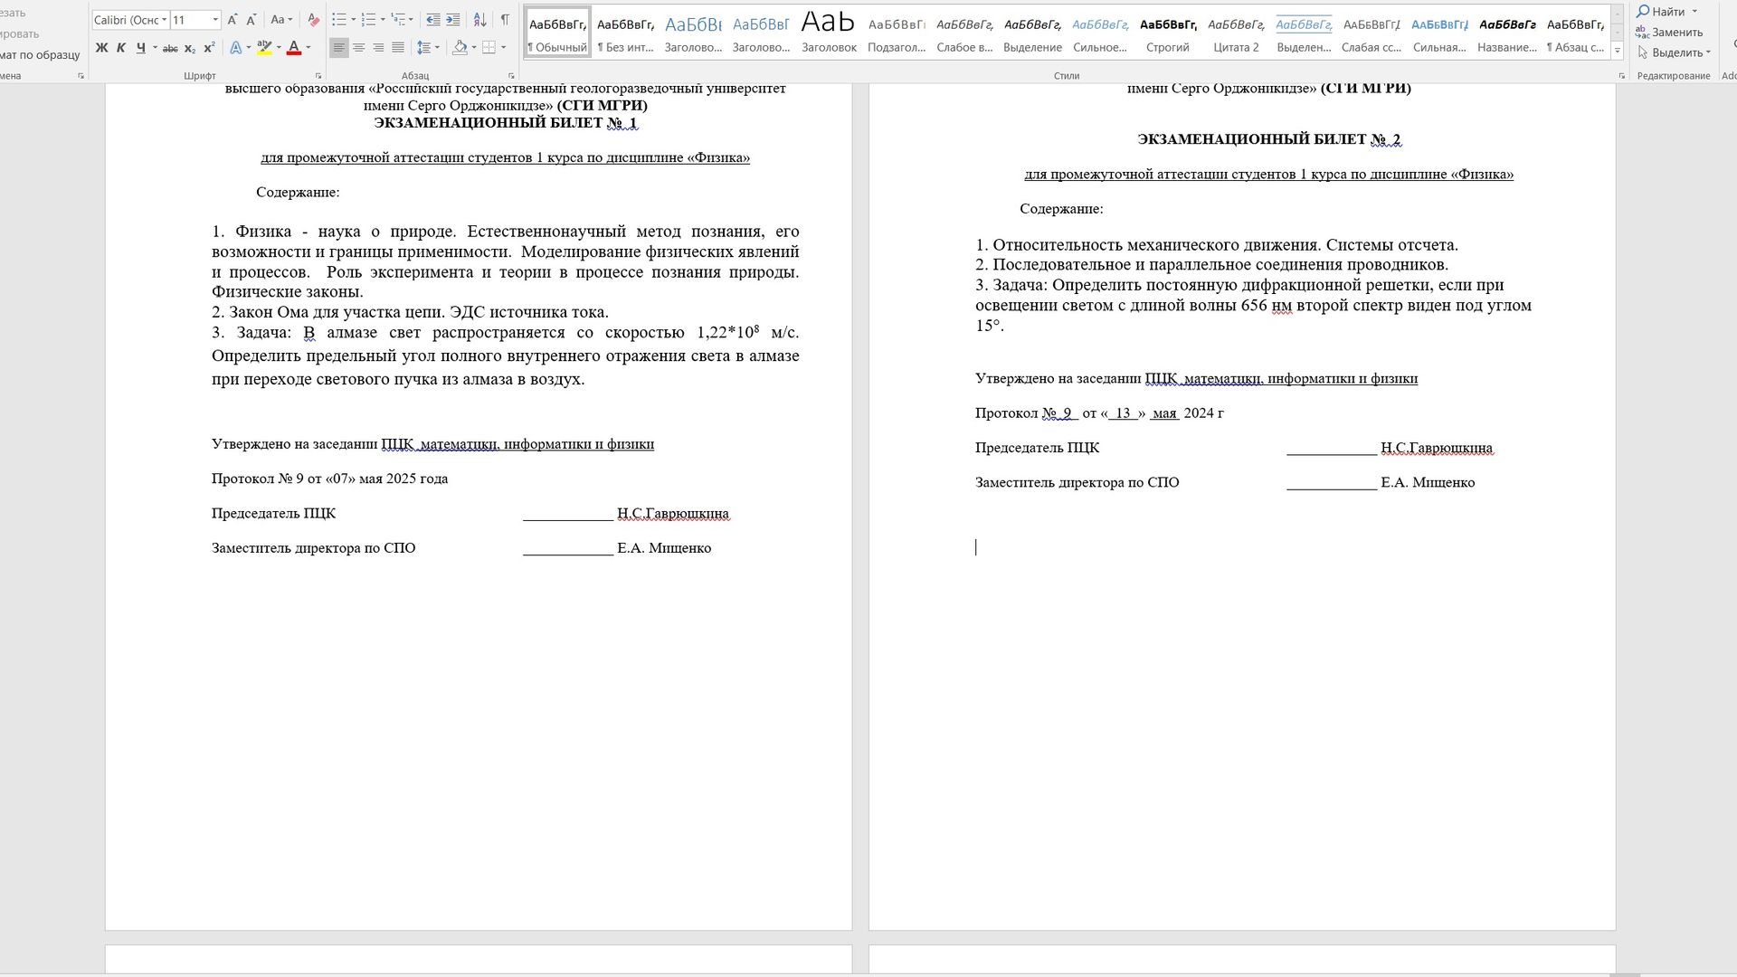
Task: Expand highlight color options arrow
Action: tap(279, 48)
